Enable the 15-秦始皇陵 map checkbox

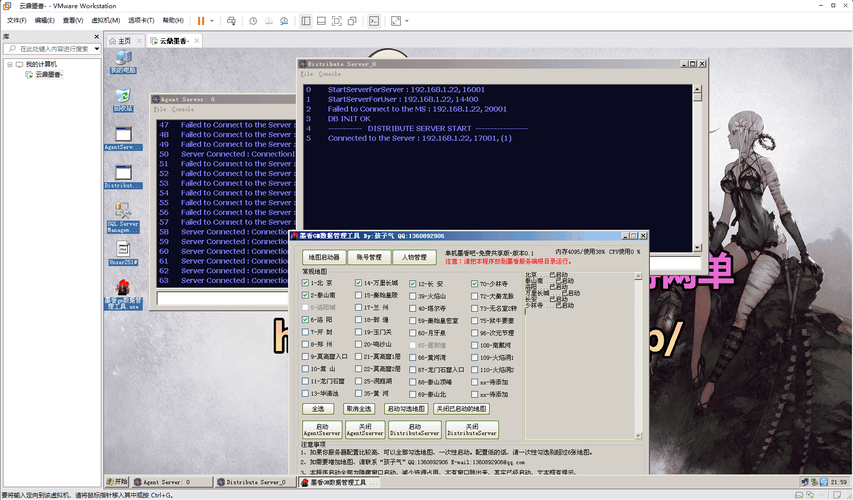[x=359, y=295]
